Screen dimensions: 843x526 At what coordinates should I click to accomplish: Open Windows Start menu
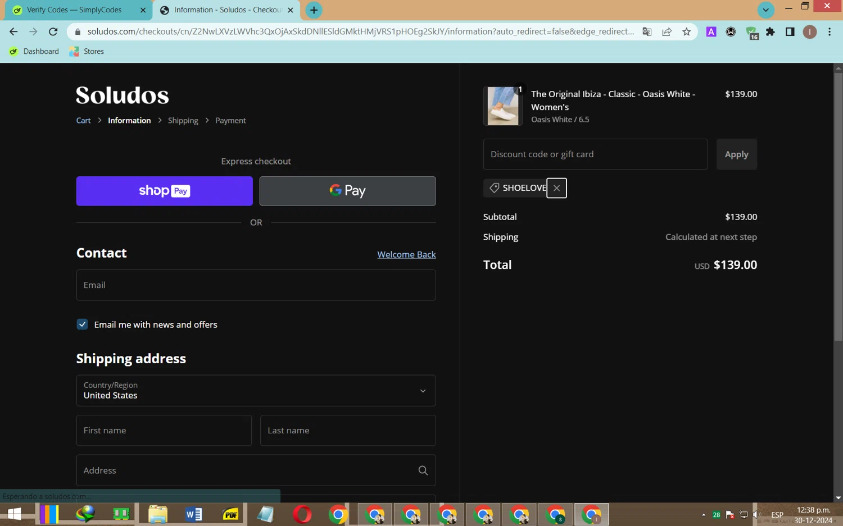(x=14, y=514)
